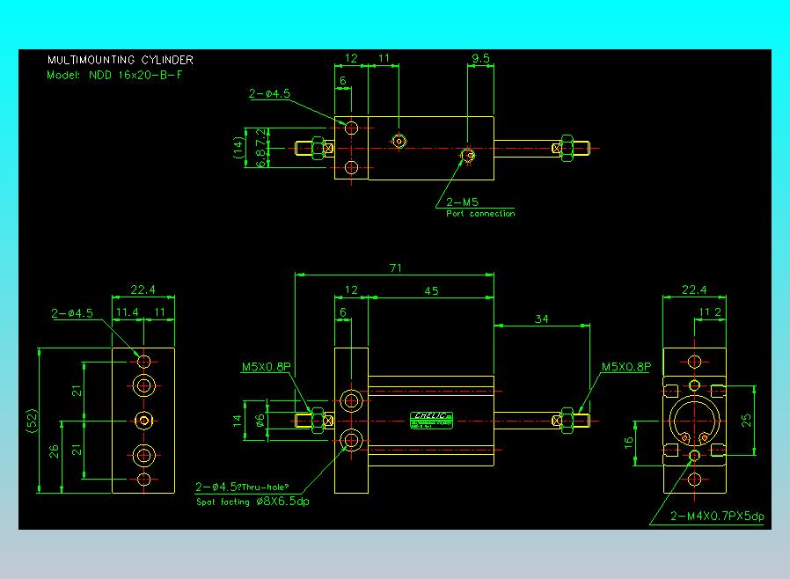Click the 71 overall length dimension
The image size is (790, 579).
[x=396, y=268]
